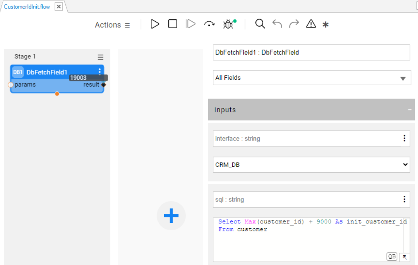
Task: Click the Run flow play icon
Action: [x=155, y=24]
